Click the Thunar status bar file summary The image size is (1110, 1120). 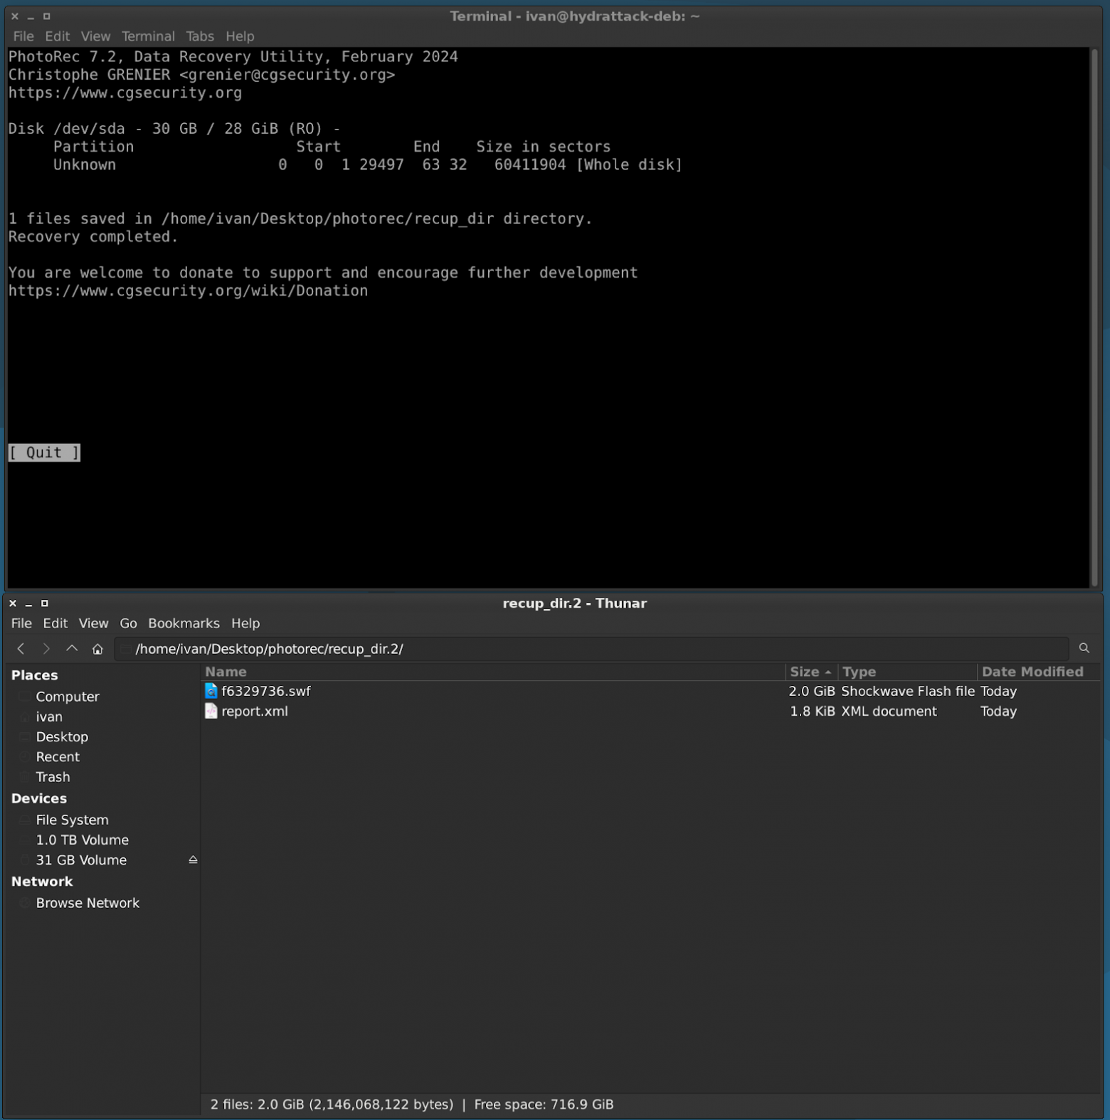pyautogui.click(x=412, y=1104)
